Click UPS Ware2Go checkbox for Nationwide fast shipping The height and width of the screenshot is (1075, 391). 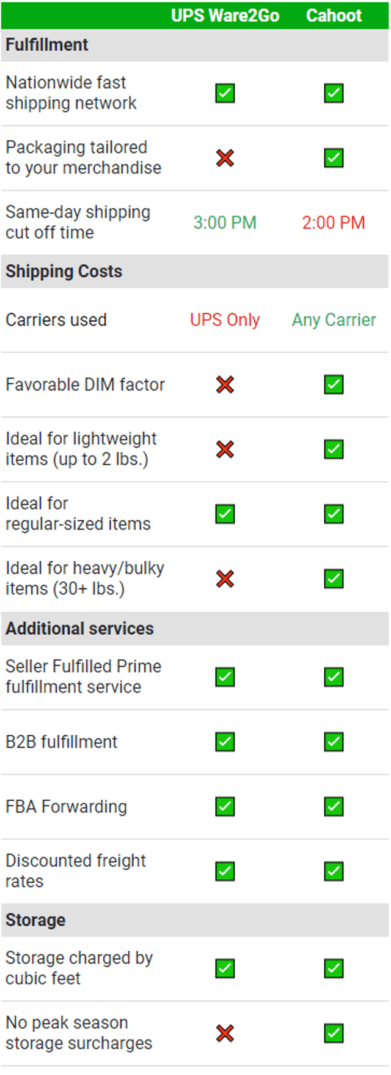pos(225,93)
